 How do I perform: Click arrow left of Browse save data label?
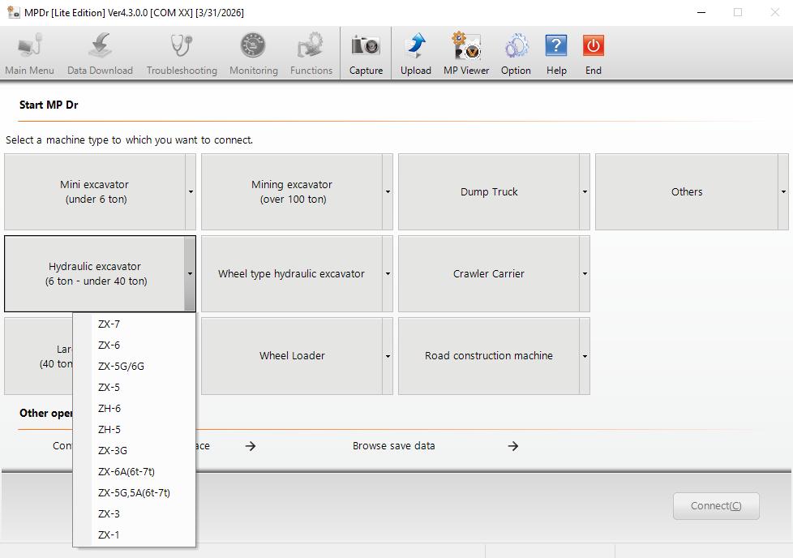click(x=251, y=446)
